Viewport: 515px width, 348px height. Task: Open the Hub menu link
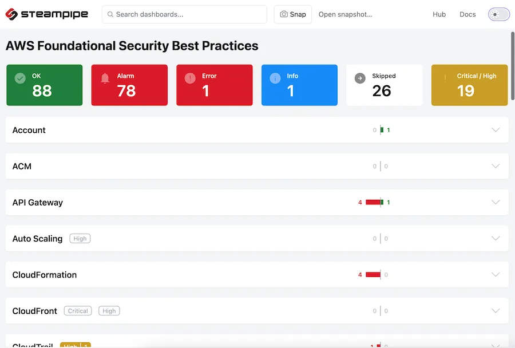tap(439, 14)
